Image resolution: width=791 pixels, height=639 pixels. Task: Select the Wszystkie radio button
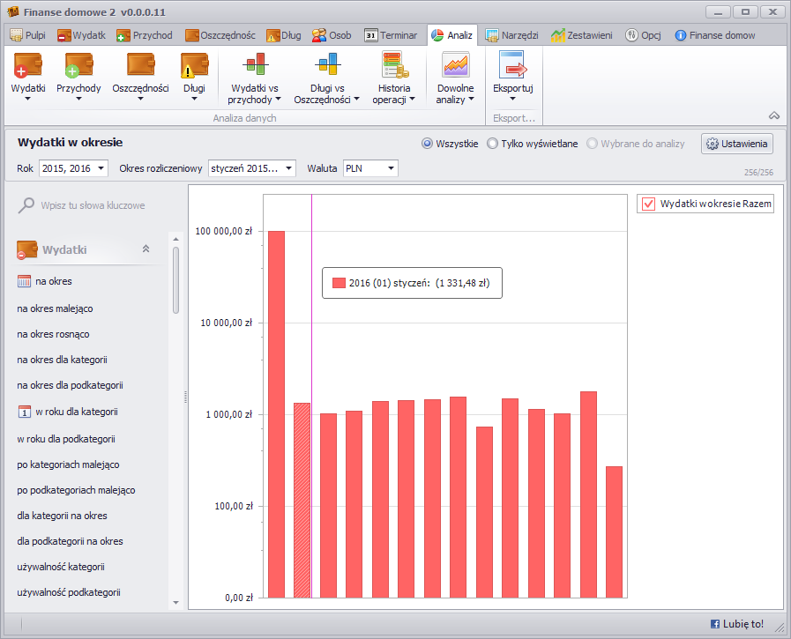coord(428,144)
